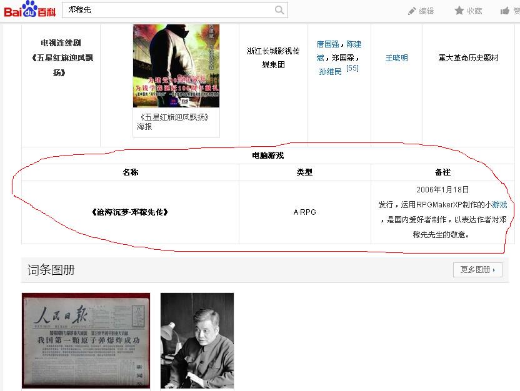The width and height of the screenshot is (520, 391).
Task: Select the 电脑游戏 section heading
Action: [x=268, y=156]
